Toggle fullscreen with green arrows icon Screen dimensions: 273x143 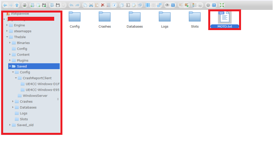[x=222, y=5]
